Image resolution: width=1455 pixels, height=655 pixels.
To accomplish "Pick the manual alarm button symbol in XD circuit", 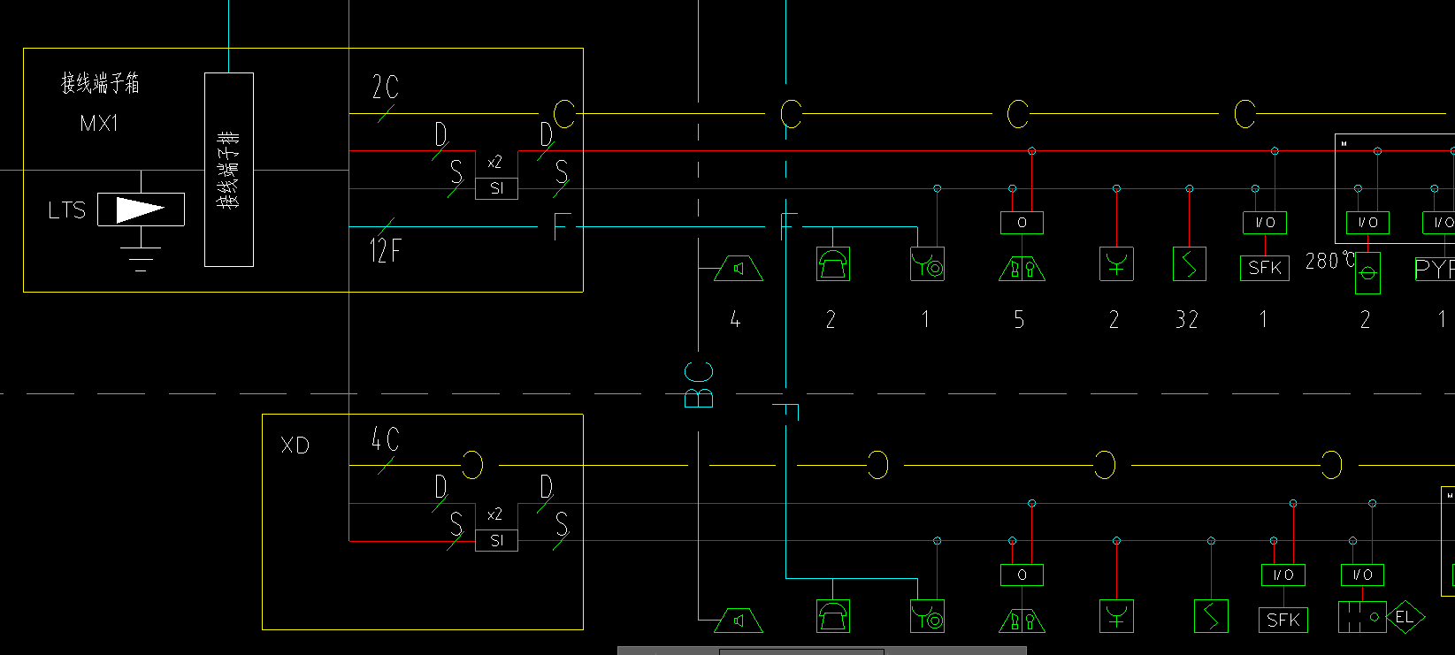I will coord(927,616).
